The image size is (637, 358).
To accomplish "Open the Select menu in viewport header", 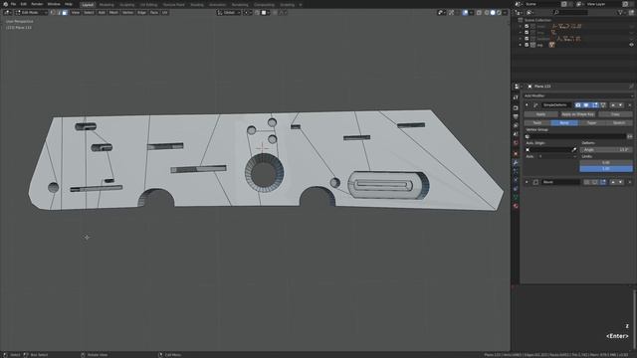I will 89,13.
